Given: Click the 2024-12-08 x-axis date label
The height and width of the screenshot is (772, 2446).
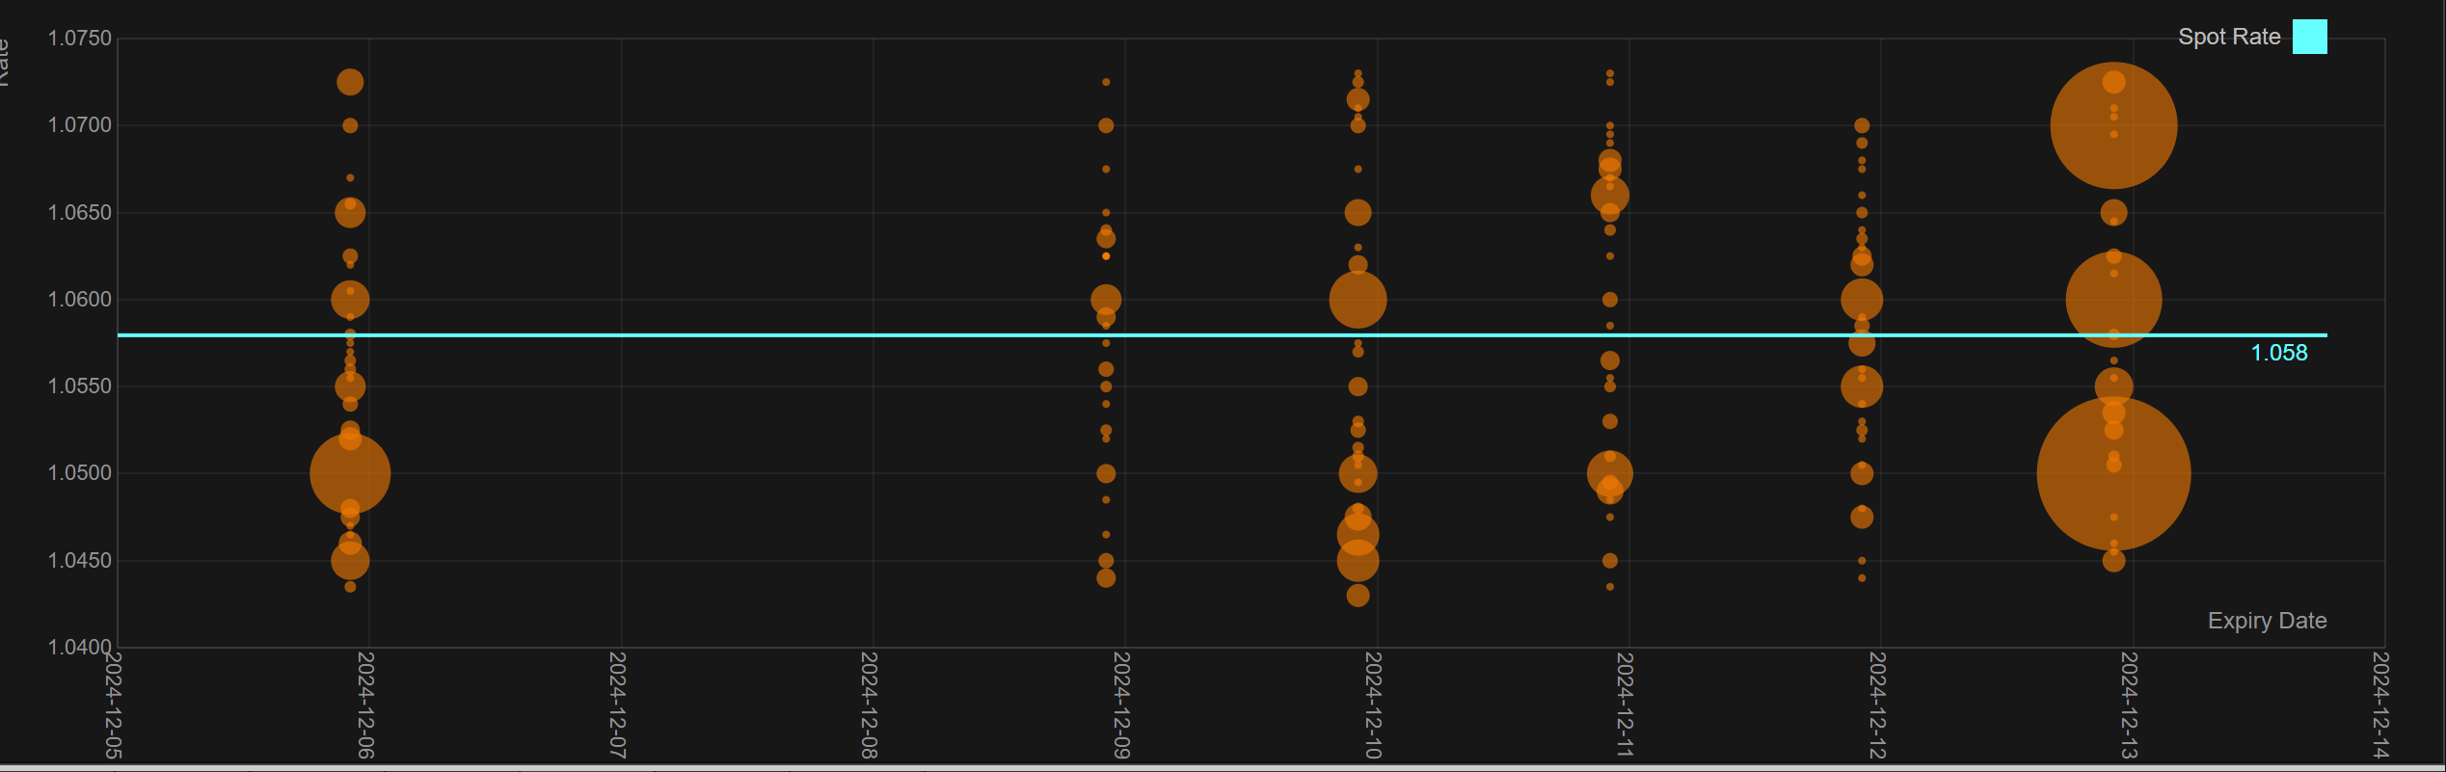Looking at the screenshot, I should point(870,705).
